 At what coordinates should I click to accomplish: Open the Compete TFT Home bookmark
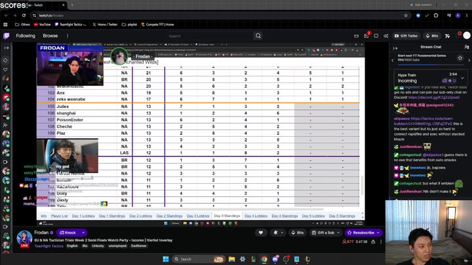point(157,25)
